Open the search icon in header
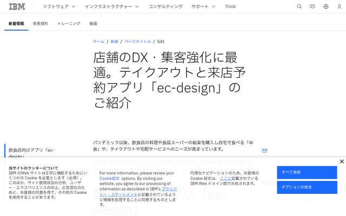 (x=299, y=6)
